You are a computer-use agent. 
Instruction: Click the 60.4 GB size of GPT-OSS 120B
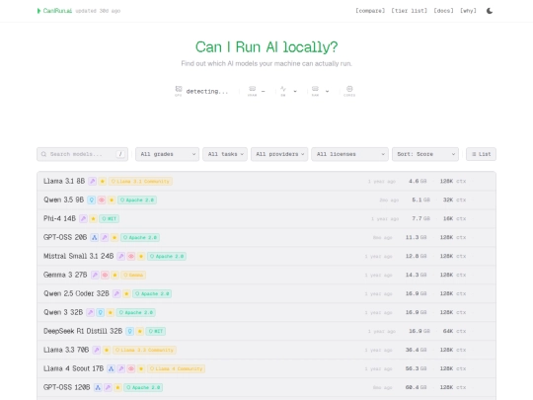click(417, 387)
